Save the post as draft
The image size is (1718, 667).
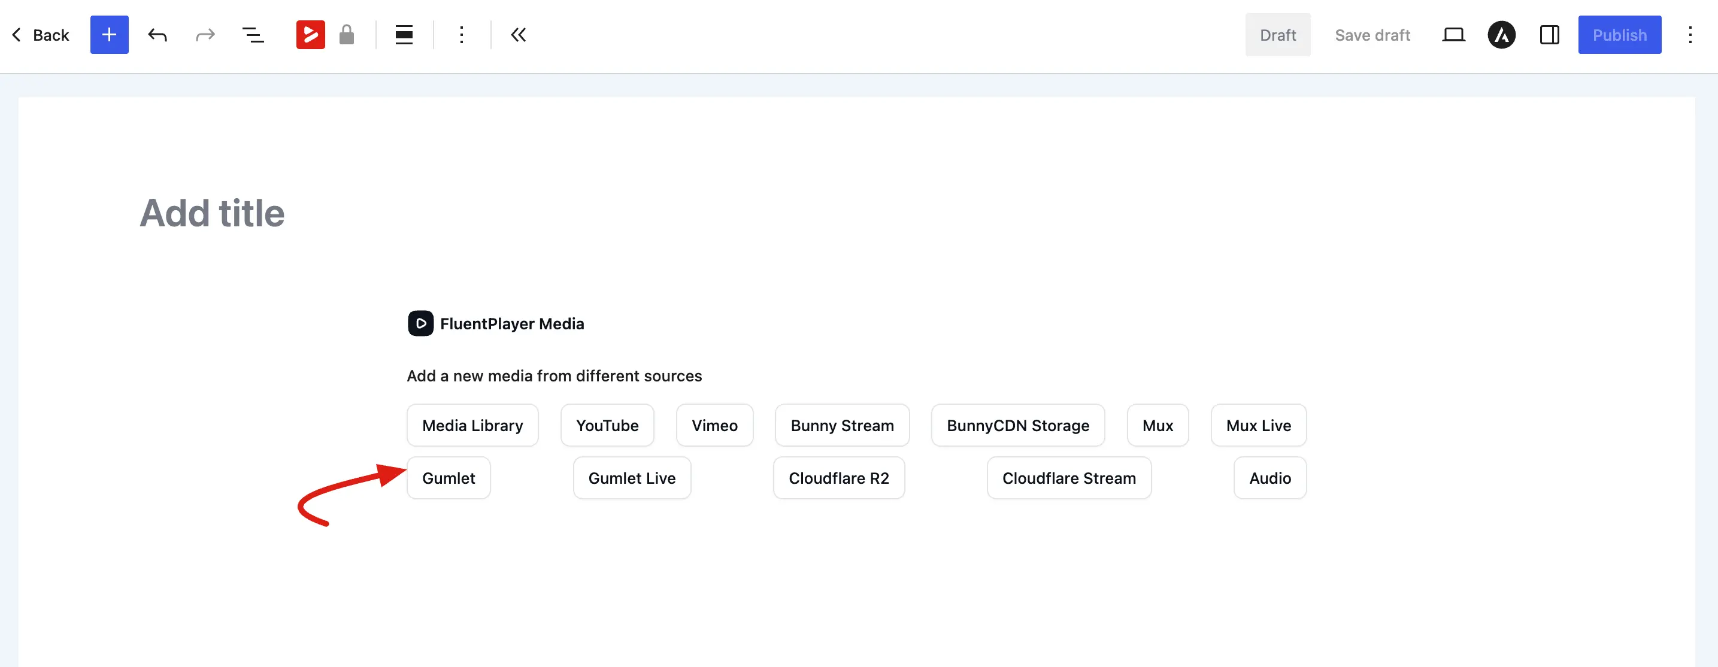pos(1372,35)
